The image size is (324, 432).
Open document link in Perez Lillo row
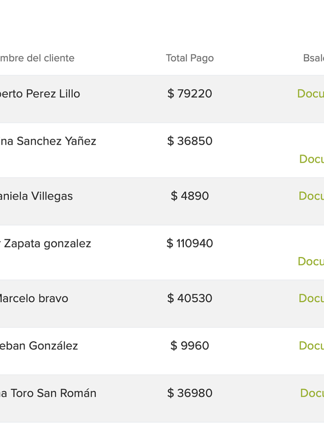(310, 94)
